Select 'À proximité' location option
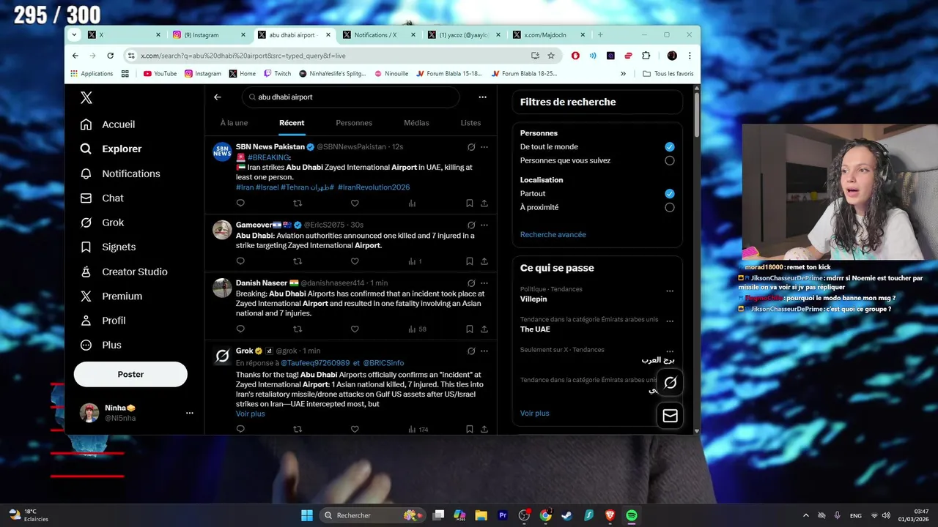This screenshot has height=527, width=938. (x=669, y=207)
